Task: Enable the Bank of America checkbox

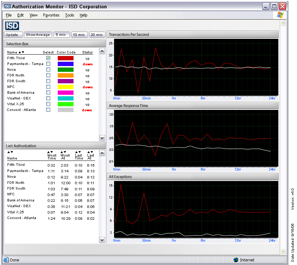Action: point(48,93)
